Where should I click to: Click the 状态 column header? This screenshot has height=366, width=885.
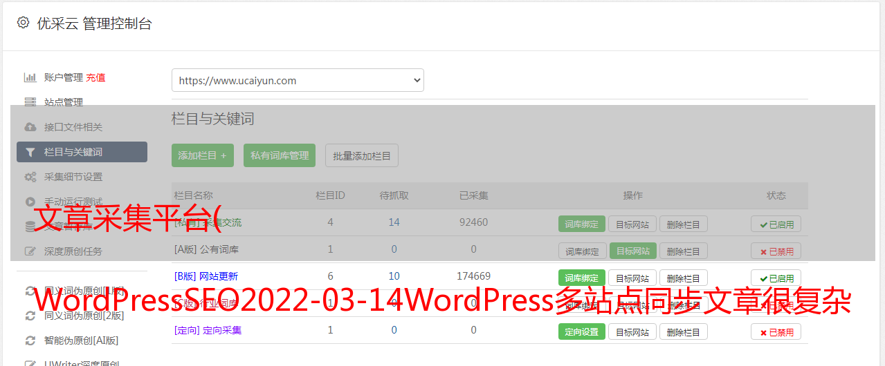click(x=776, y=195)
